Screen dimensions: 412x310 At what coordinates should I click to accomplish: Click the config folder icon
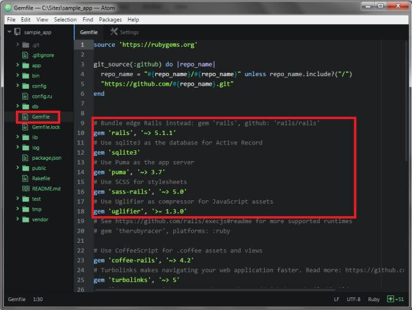tap(25, 86)
